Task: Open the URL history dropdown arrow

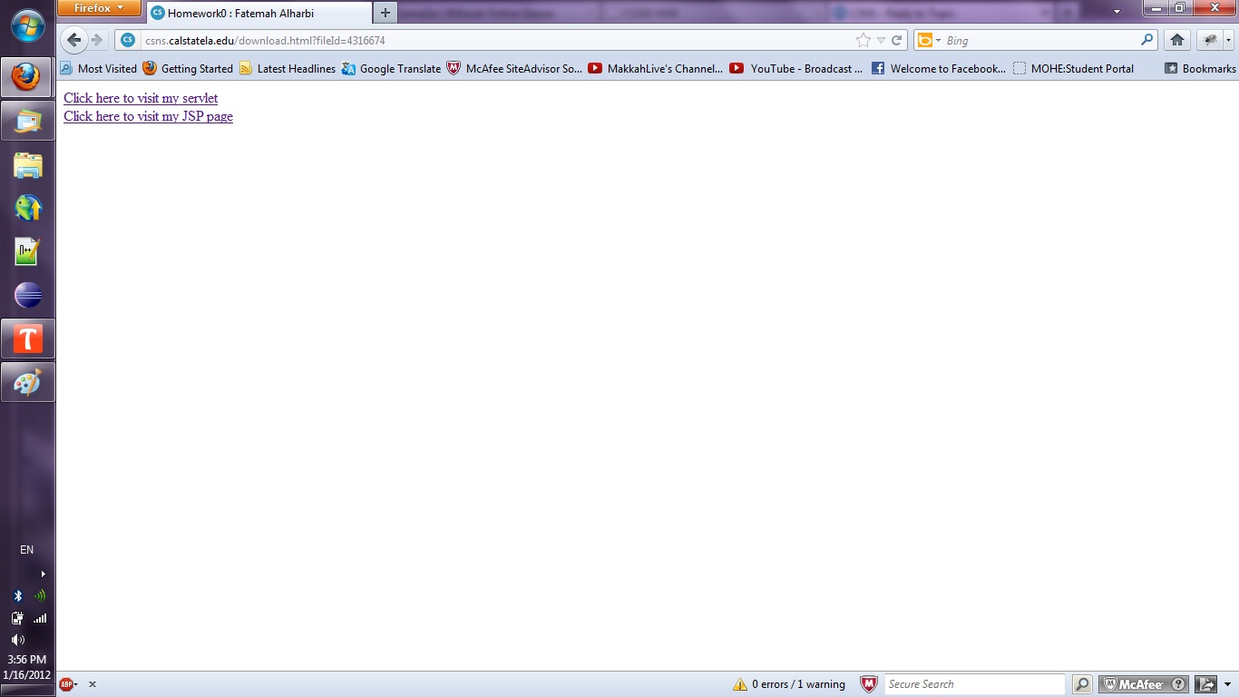Action: (x=881, y=40)
